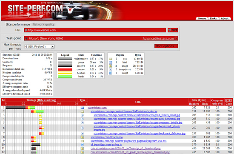Click the script icon in Objects table
This screenshot has height=154, width=234.
(111, 73)
